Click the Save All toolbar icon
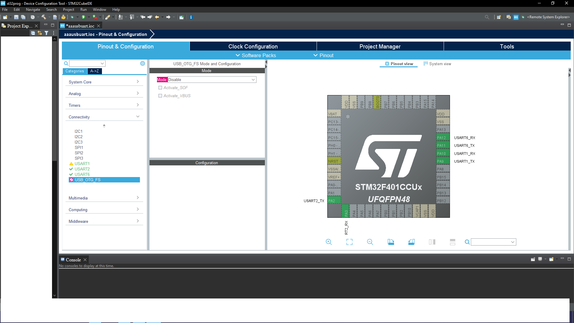574x323 pixels. point(23,17)
